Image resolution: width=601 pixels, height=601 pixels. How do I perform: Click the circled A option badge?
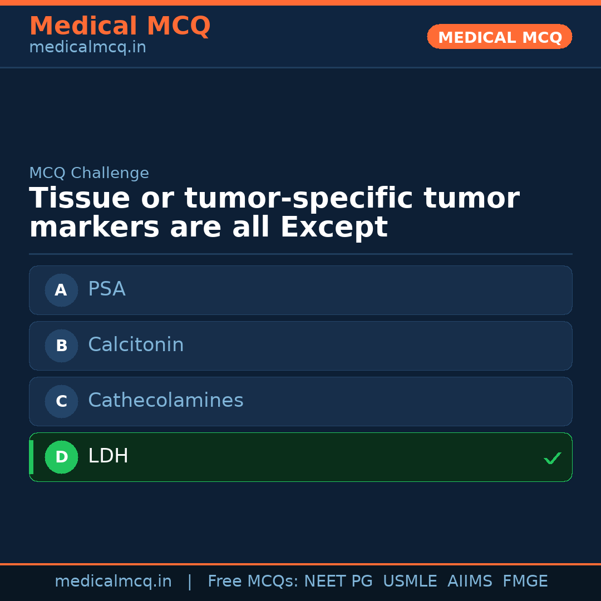61,290
